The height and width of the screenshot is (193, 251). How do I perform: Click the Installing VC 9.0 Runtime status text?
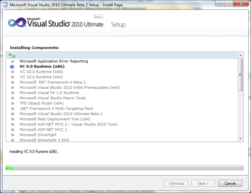[x=34, y=152]
